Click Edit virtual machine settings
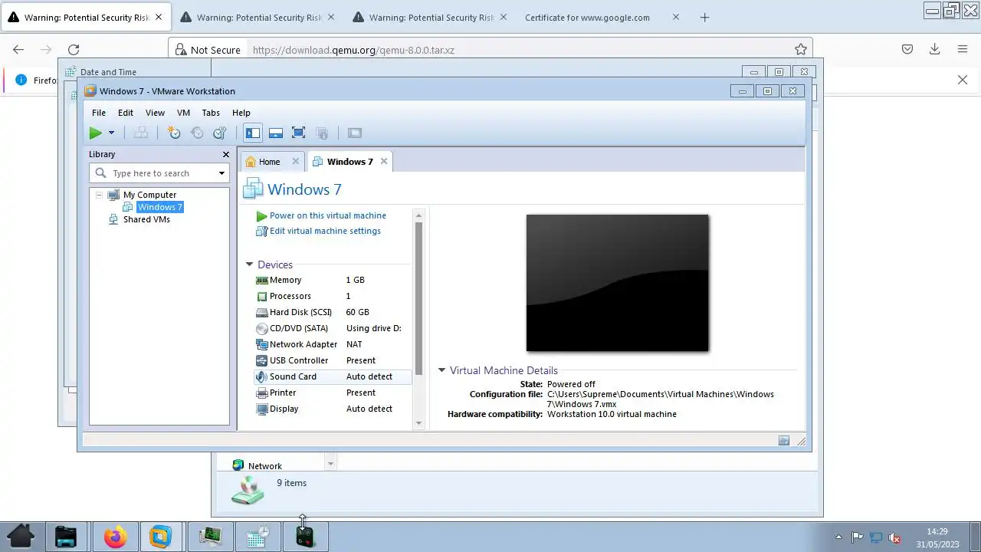The width and height of the screenshot is (981, 552). (x=325, y=231)
